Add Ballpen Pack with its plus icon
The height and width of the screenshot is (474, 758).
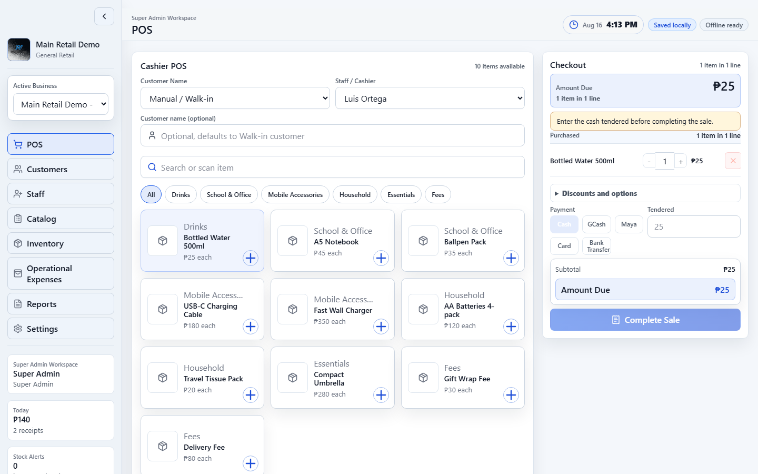click(511, 258)
